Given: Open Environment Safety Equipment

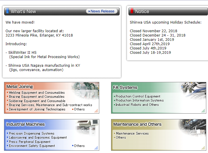Looking at the screenshot, I should 32,146.
